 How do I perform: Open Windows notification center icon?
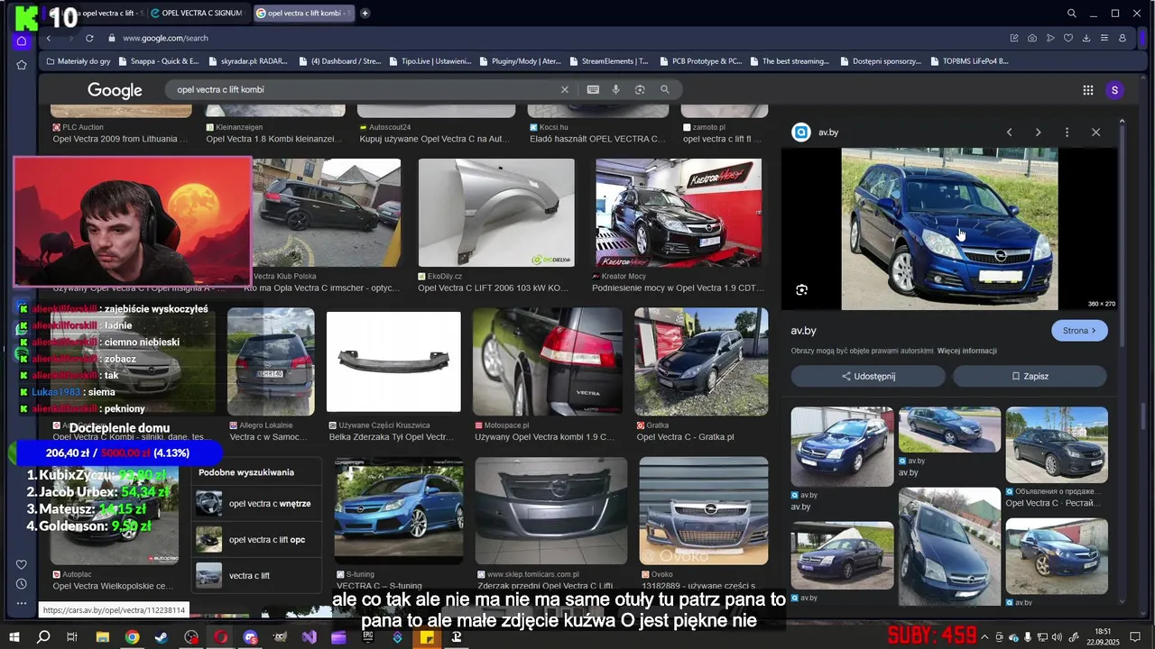(1135, 637)
